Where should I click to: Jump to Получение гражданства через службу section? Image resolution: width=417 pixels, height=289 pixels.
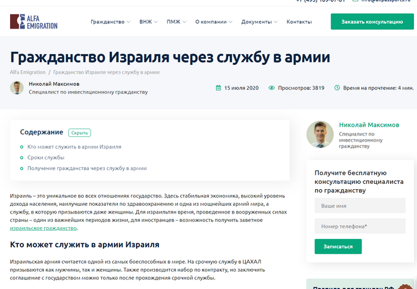pos(87,168)
